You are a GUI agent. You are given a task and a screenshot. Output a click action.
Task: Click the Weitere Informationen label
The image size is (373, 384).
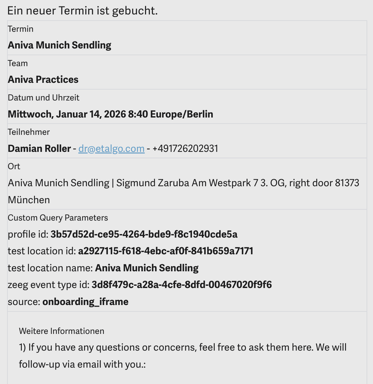click(62, 331)
